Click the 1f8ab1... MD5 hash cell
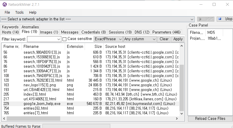233x128 pixels. (214, 38)
